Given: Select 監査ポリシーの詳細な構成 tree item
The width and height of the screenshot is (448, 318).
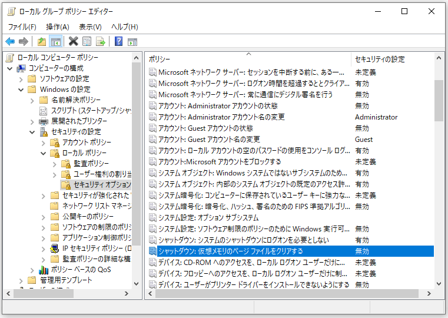Looking at the screenshot, I should click(x=97, y=259).
